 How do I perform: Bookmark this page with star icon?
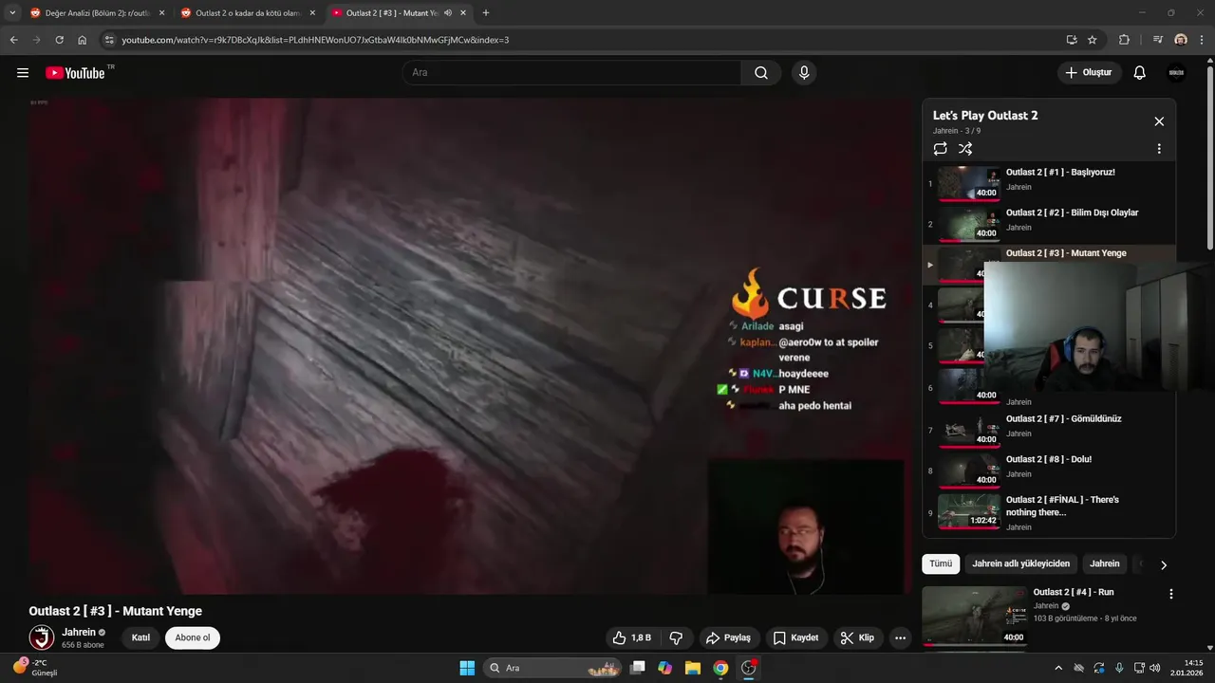[x=1093, y=40]
